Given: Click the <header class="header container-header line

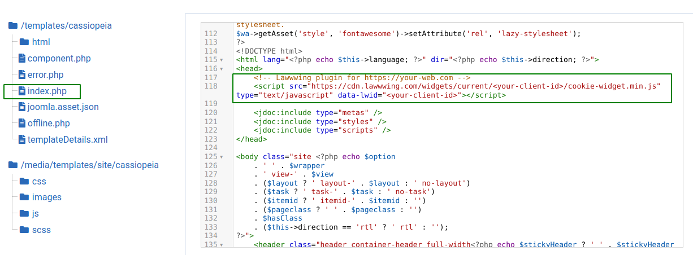Looking at the screenshot, I should click(x=464, y=244).
